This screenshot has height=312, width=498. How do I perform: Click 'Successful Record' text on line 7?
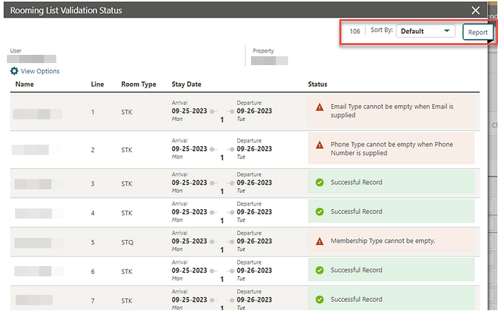[x=356, y=299]
